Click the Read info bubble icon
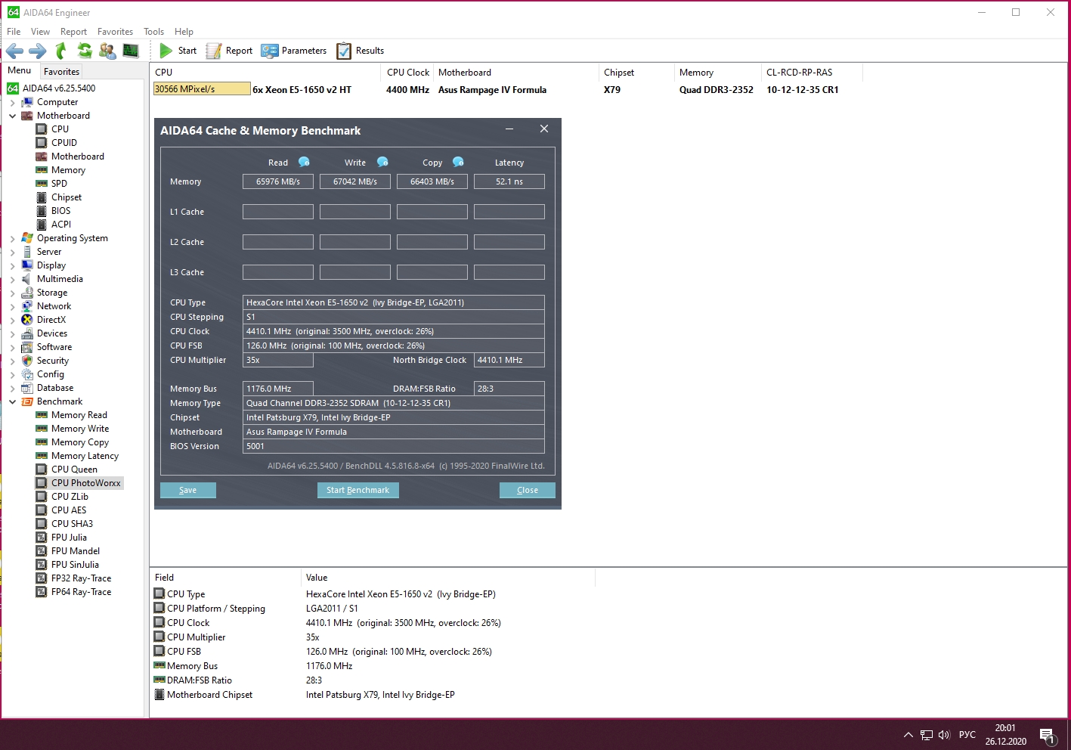Screen dimensions: 1071x750 pos(304,162)
